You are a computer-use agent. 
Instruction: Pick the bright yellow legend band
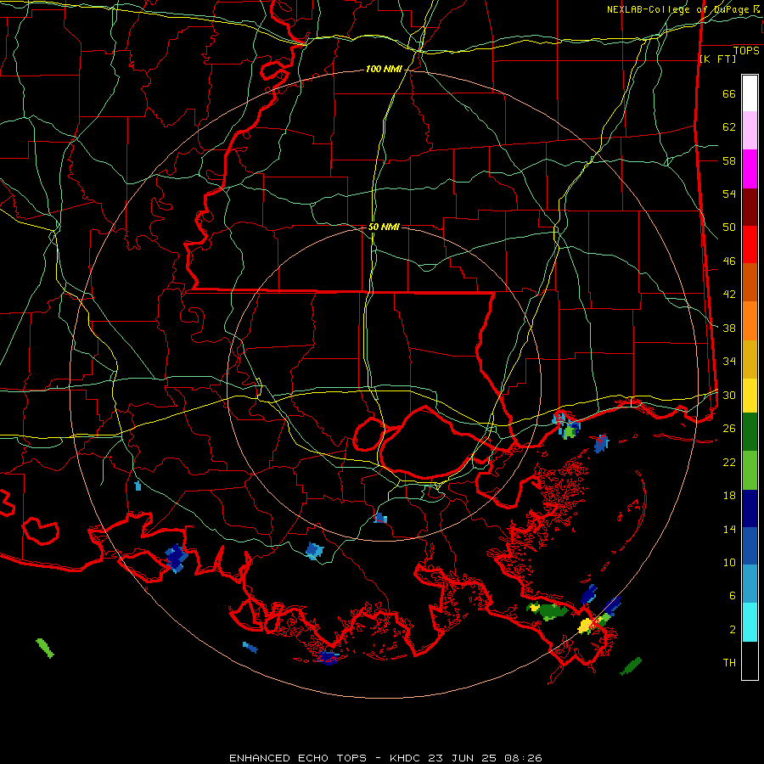[x=750, y=395]
